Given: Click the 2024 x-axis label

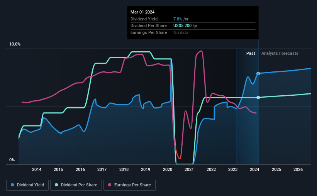Looking at the screenshot, I should coord(254,169).
